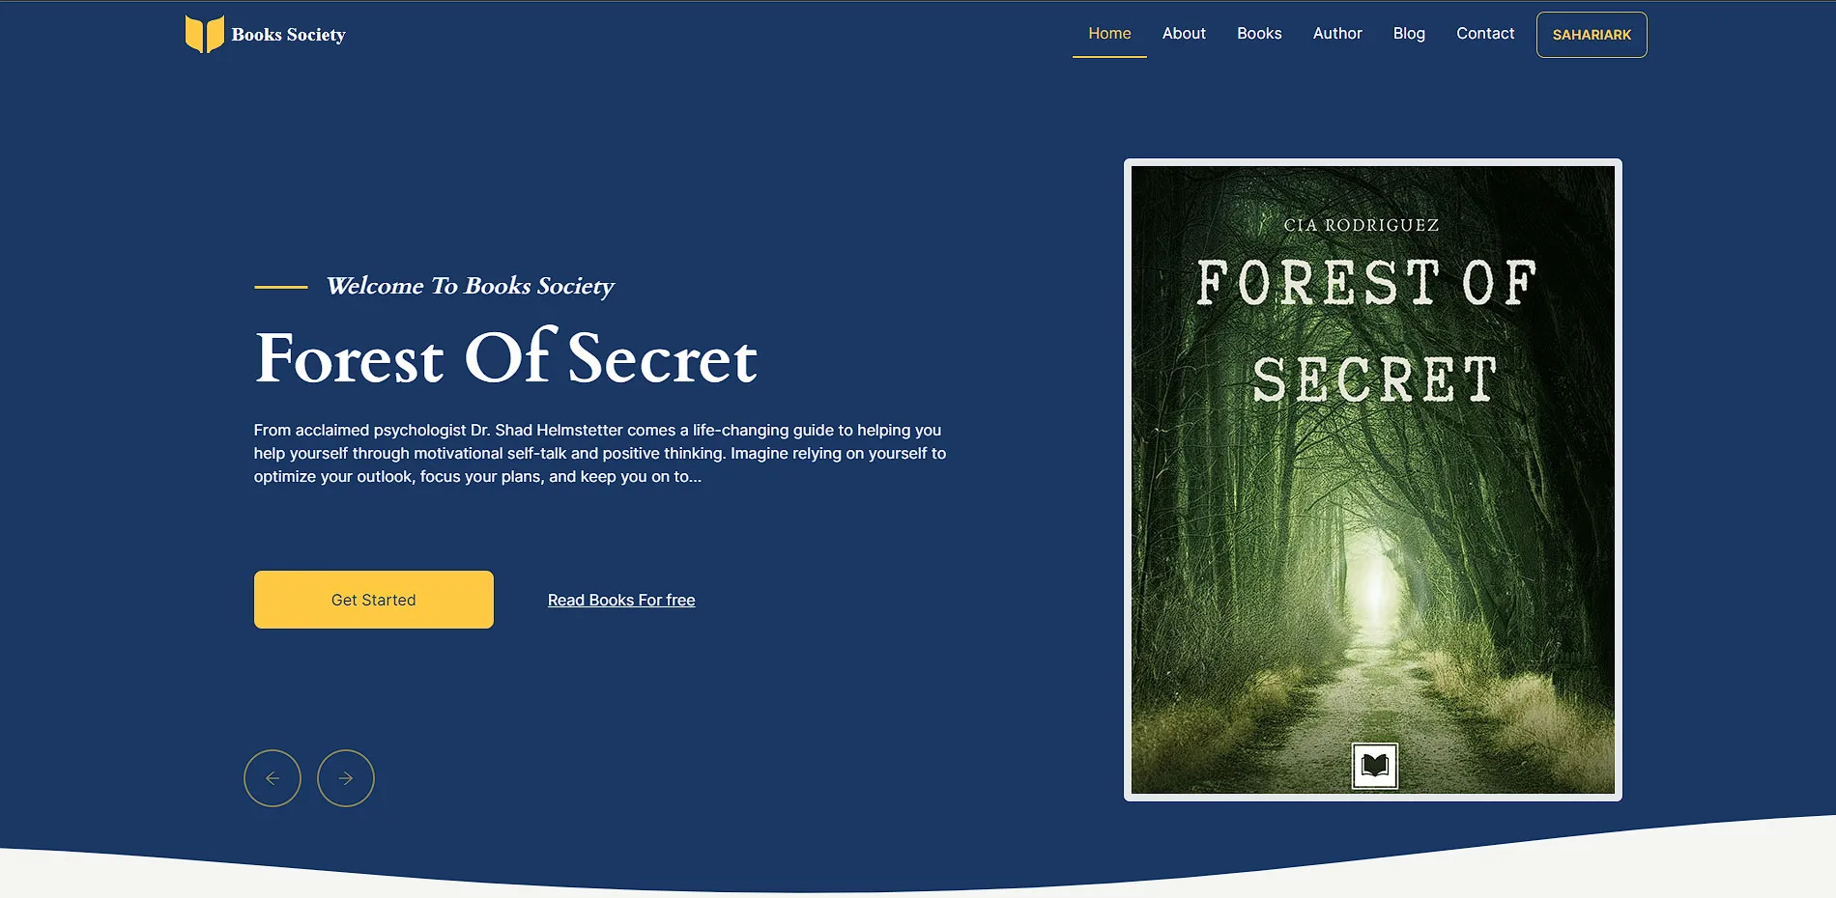The image size is (1836, 898).
Task: Click the book emblem on cover bottom
Action: pos(1374,767)
